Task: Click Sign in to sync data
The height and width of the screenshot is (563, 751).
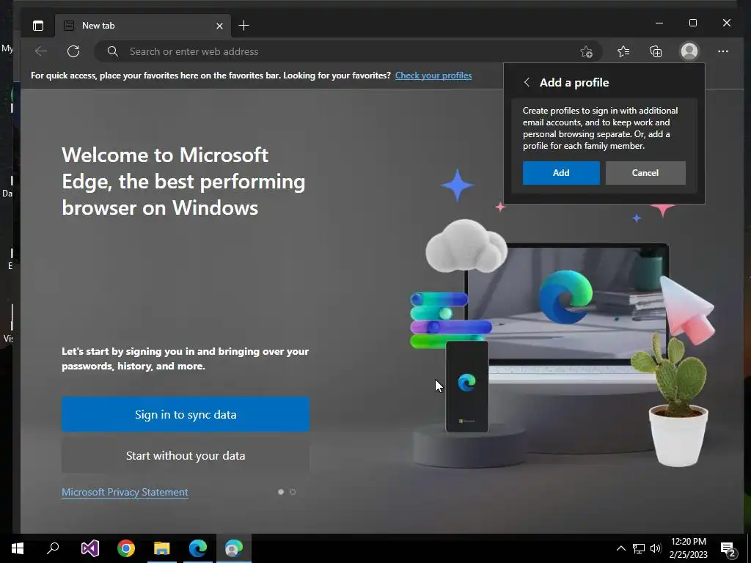Action: pos(186,415)
